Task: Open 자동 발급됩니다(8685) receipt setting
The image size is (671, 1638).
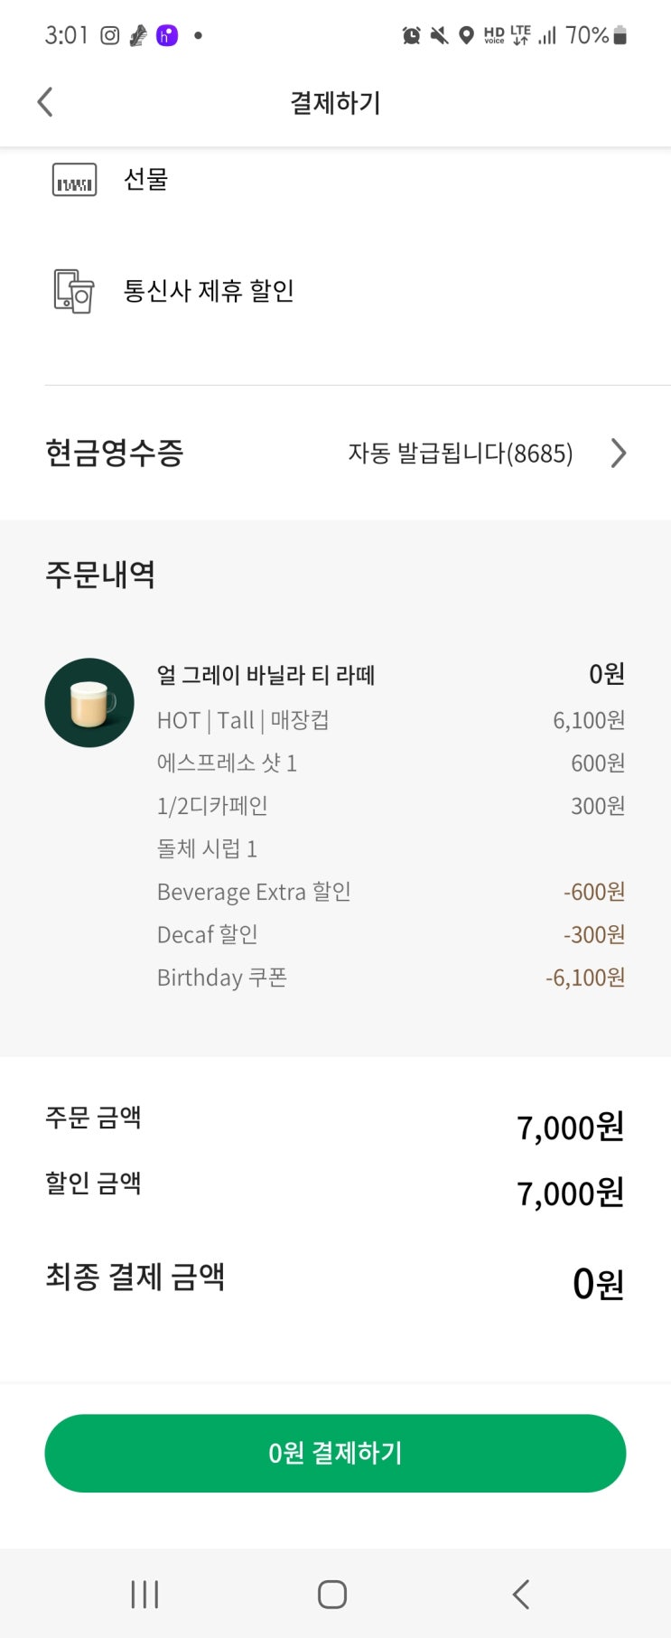Action: (461, 453)
